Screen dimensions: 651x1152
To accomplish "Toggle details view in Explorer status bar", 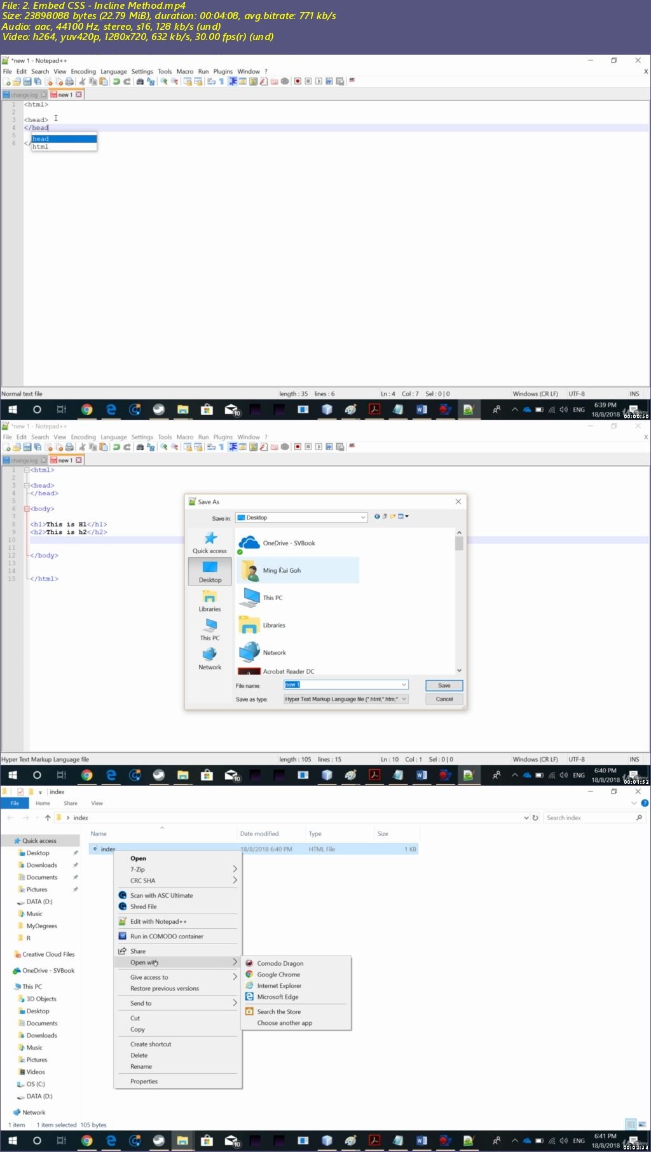I will click(x=630, y=1125).
